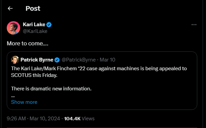Screen dimensions: 206x128
Task: Click Patrick Byrne's blue verified badge
Action: pos(57,60)
